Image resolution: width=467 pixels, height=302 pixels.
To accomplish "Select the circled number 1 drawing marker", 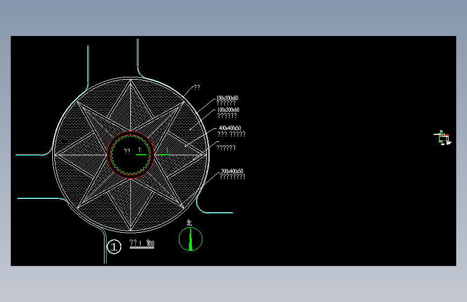I will 114,247.
